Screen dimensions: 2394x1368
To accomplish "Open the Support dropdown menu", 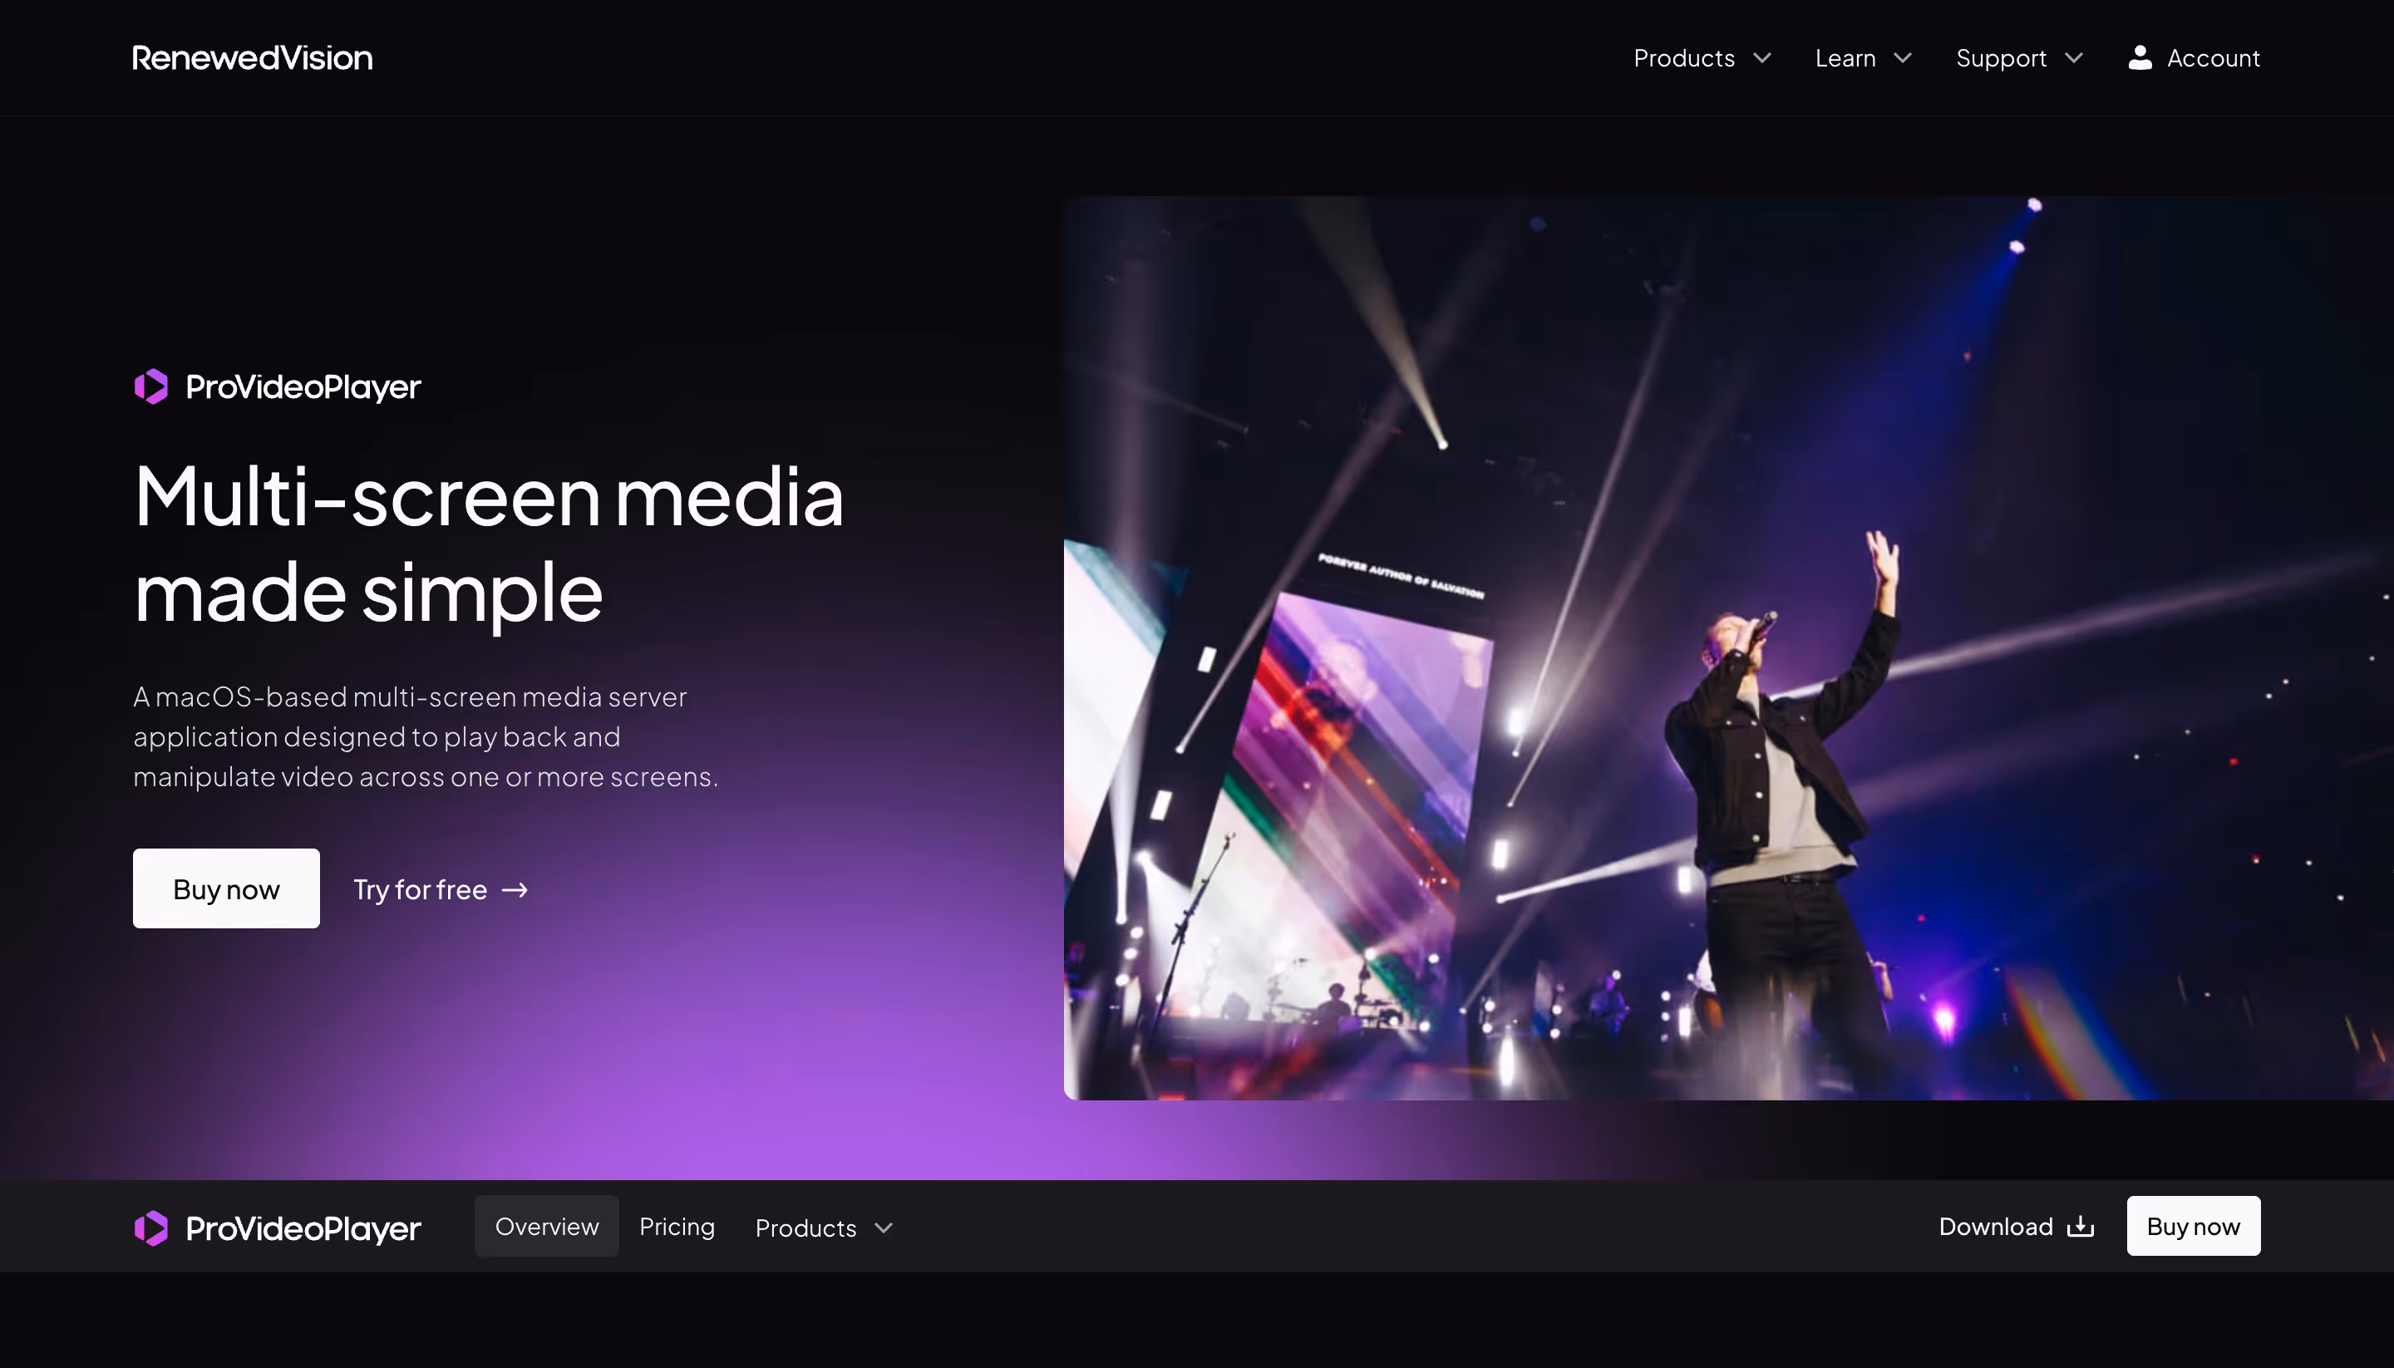I will point(2002,58).
